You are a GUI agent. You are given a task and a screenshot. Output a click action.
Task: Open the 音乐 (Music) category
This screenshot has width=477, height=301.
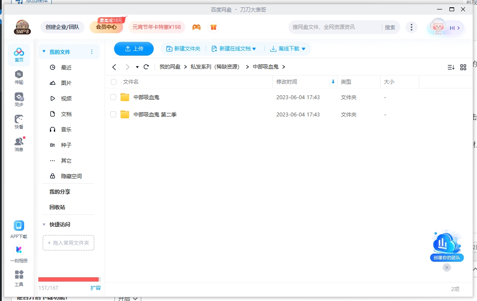pos(65,129)
